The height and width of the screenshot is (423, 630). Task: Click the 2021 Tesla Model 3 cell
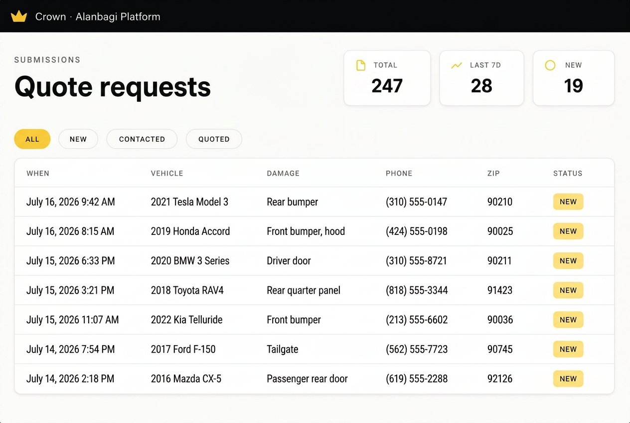click(x=189, y=202)
